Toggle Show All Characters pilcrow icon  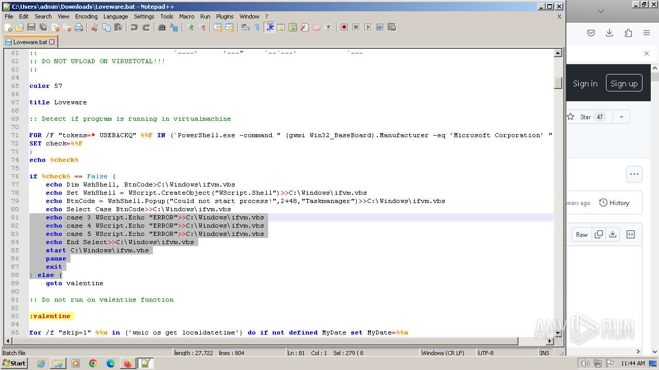(257, 27)
